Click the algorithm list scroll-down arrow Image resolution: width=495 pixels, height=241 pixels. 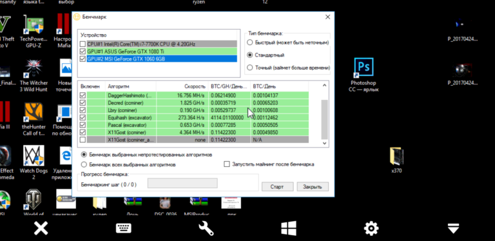[x=325, y=143]
